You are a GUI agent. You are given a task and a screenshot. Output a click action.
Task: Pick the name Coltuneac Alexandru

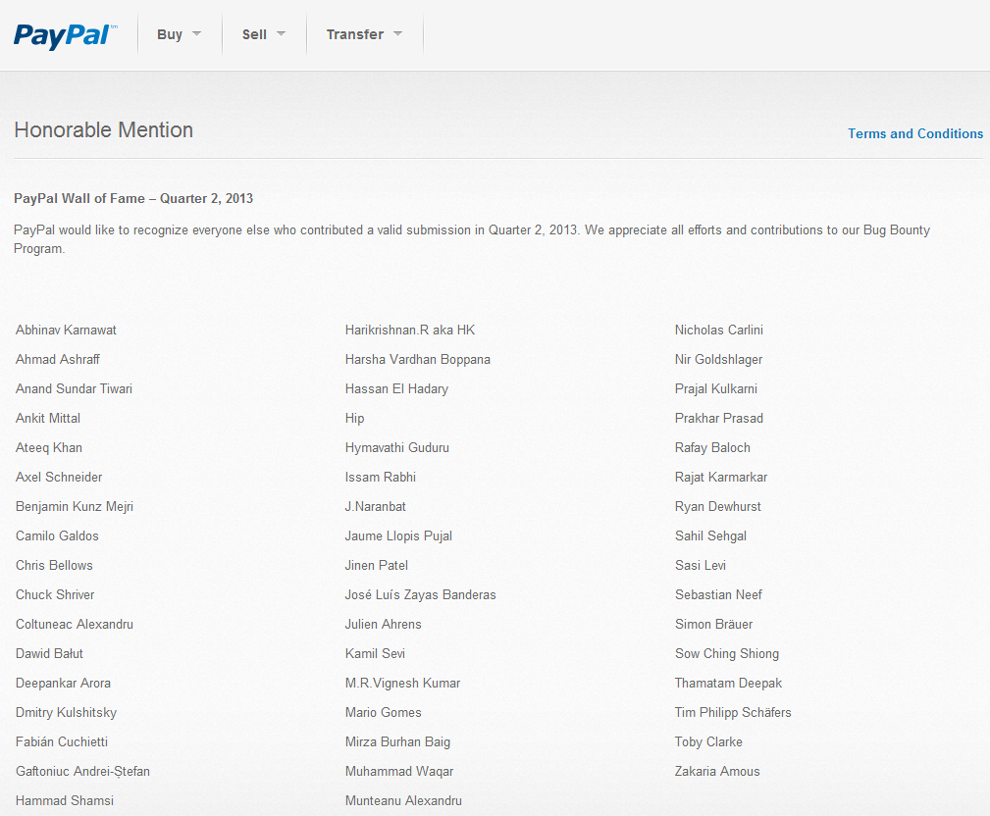[x=75, y=624]
